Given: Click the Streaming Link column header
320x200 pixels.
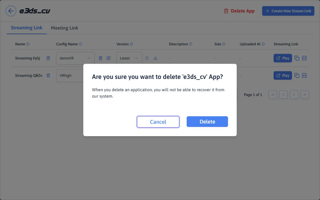Looking at the screenshot, I should pos(286,44).
